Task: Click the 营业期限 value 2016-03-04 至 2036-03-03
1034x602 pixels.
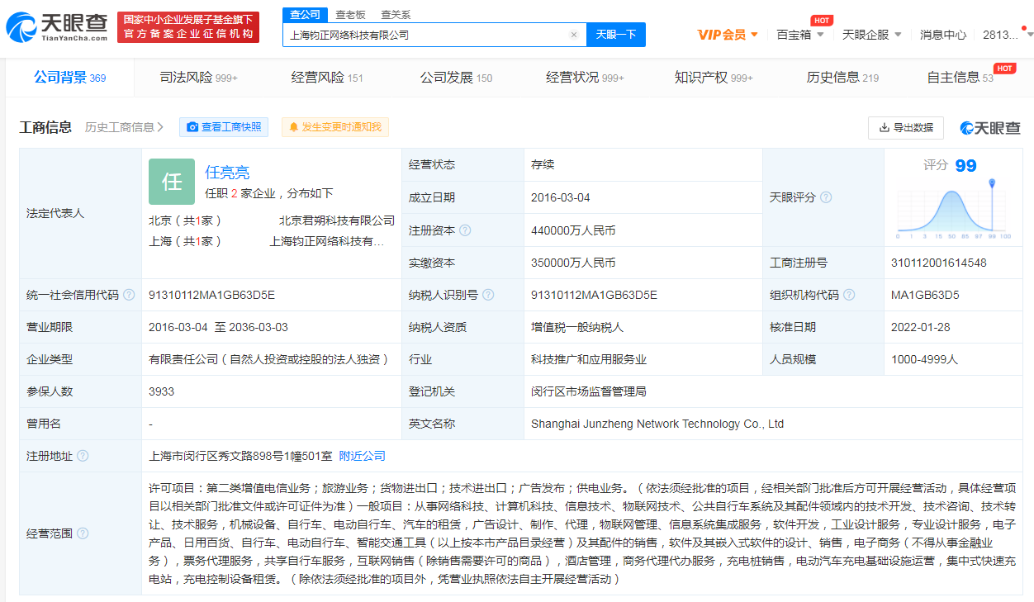Action: pos(218,327)
